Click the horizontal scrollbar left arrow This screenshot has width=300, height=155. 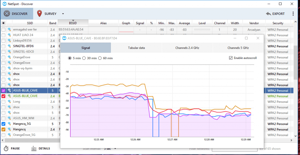coord(2,140)
